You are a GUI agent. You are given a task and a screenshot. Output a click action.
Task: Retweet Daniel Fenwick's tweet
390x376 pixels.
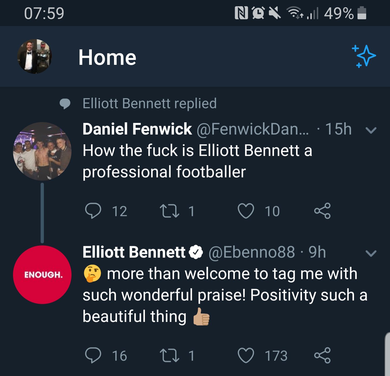[x=170, y=211]
